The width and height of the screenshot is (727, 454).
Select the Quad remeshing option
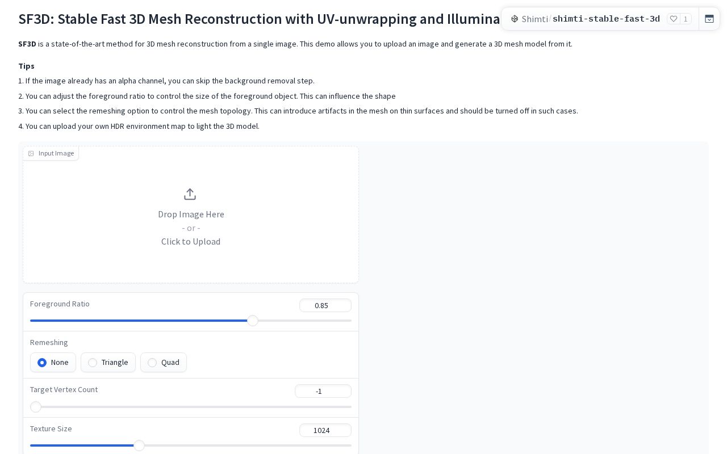[164, 362]
